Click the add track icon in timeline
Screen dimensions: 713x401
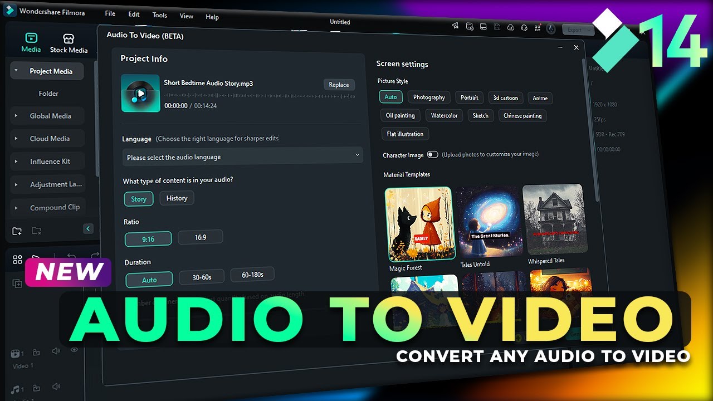point(17,283)
